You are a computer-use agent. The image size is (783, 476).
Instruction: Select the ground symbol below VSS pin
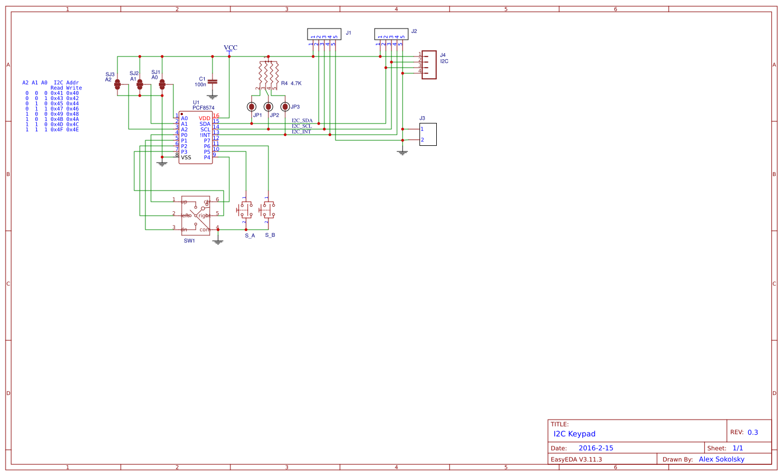tap(162, 164)
